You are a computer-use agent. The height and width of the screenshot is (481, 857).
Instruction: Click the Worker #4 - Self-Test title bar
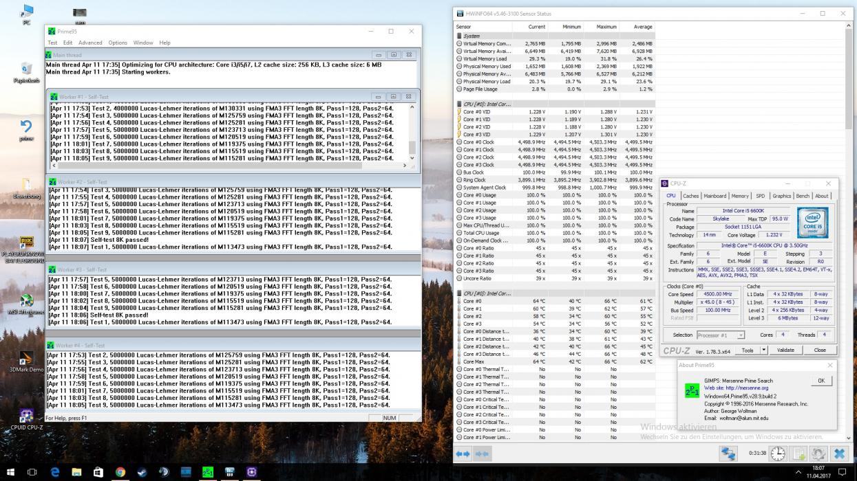233,345
